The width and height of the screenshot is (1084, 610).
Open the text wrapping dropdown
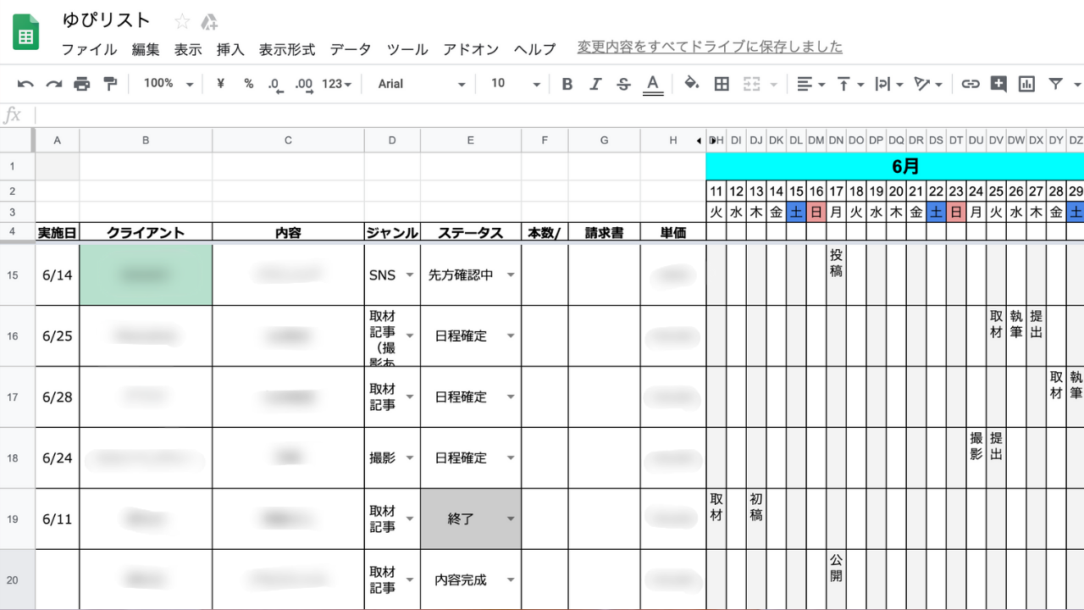889,84
